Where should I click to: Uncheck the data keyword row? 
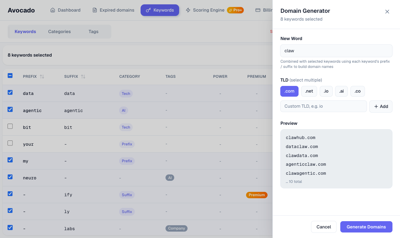[x=10, y=92]
